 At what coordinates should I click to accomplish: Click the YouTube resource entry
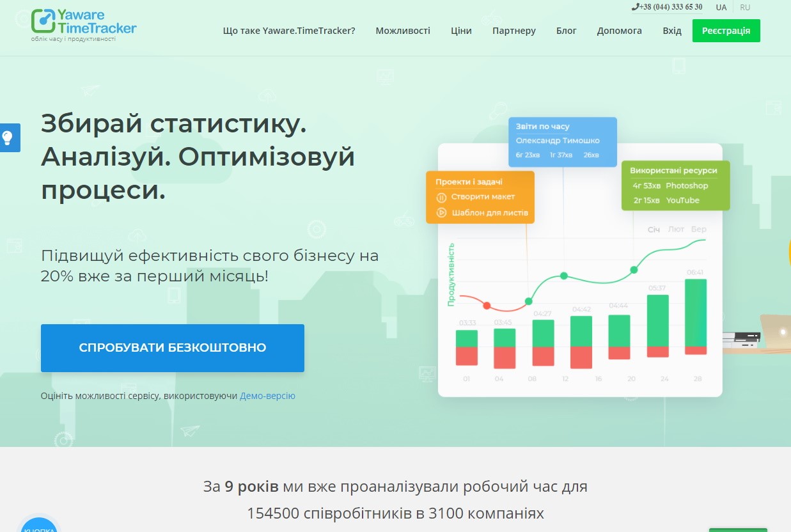click(x=682, y=200)
